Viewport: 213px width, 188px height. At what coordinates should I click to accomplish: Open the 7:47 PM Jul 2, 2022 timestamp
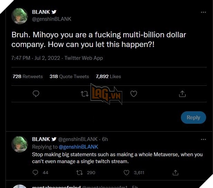tap(36, 58)
